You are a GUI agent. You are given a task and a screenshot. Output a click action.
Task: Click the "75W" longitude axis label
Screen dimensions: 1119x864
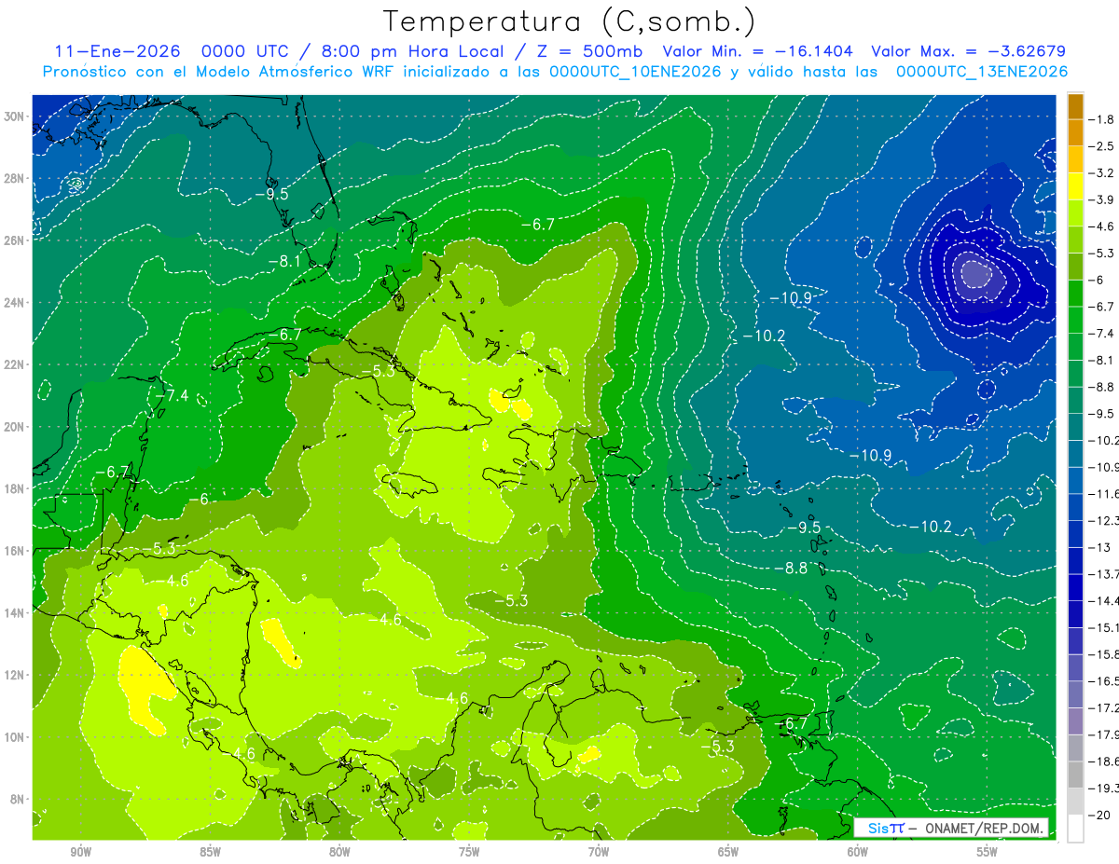point(469,852)
